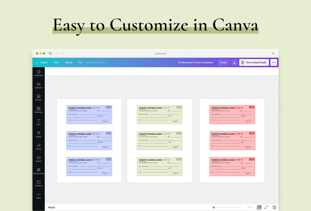This screenshot has height=211, width=311.
Task: Click the Share button
Action: (x=223, y=62)
